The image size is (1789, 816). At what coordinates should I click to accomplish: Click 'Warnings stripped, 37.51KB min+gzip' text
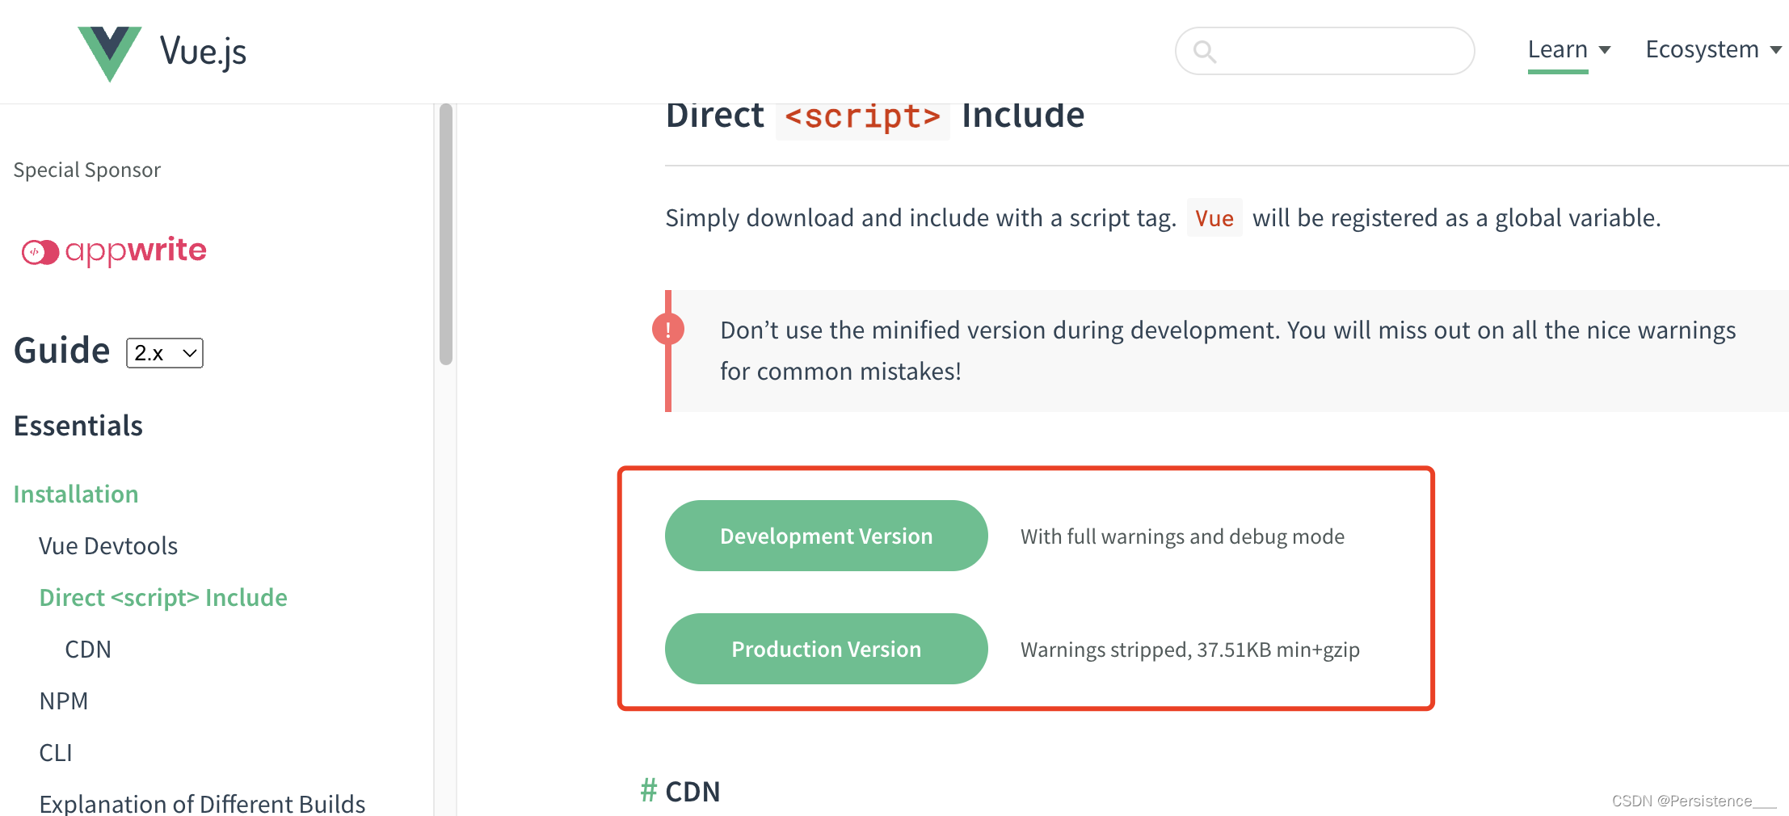(x=1190, y=650)
